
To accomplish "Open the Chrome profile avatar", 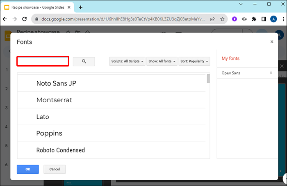I will (x=273, y=19).
